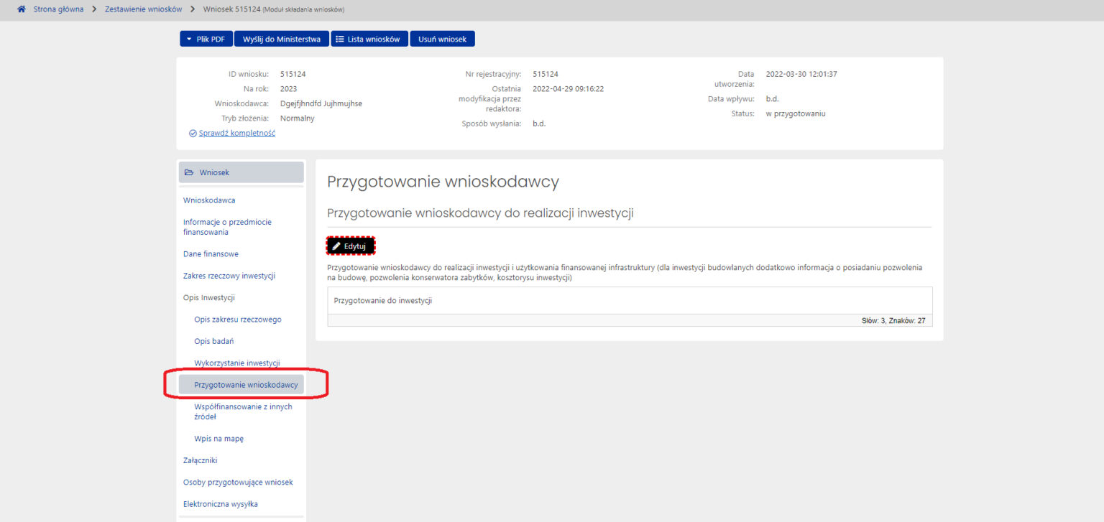Screen dimensions: 1104x522
Task: Open Strona główna breadcrumb link
Action: 58,9
